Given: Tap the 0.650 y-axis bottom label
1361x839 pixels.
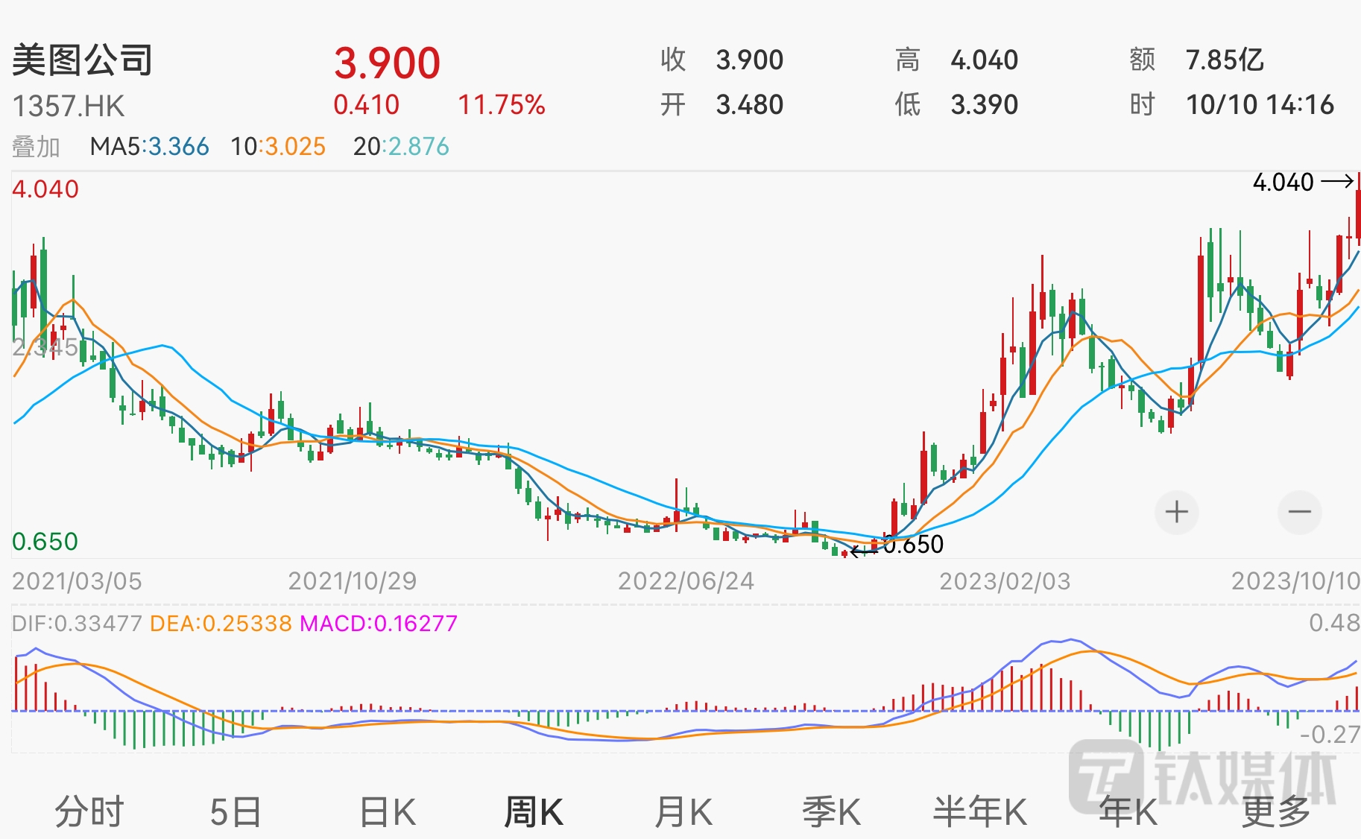Looking at the screenshot, I should click(x=45, y=542).
